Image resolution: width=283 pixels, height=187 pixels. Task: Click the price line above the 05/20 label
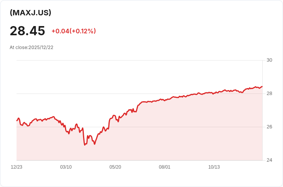(115, 116)
